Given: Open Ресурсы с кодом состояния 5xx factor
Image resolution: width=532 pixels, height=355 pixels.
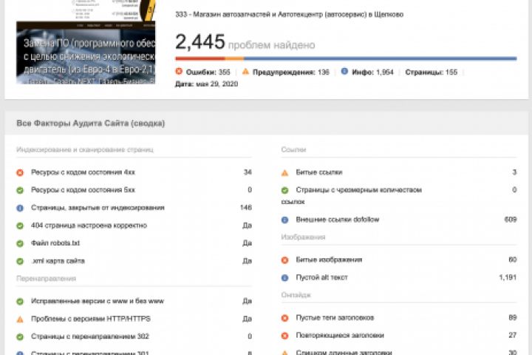Looking at the screenshot, I should [x=83, y=190].
